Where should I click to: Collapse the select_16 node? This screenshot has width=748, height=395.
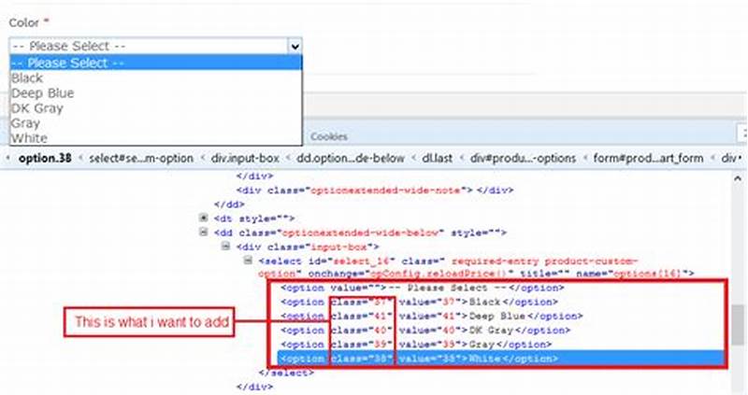(248, 261)
